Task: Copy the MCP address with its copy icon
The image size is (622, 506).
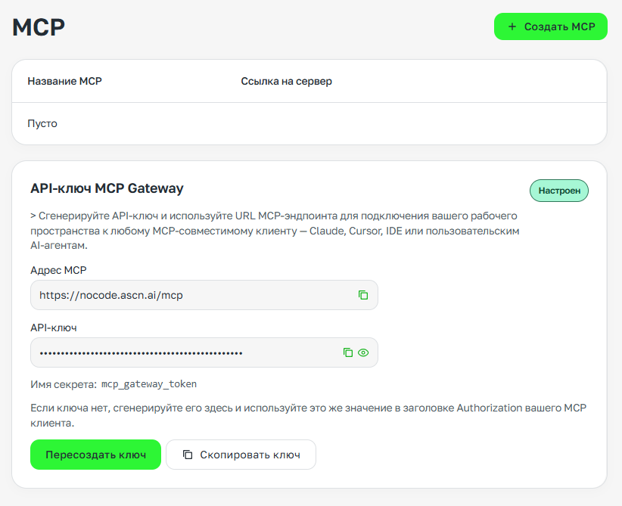Action: 363,295
